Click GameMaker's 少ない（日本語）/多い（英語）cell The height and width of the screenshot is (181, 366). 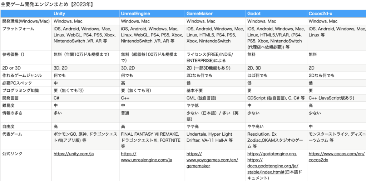pos(215,116)
